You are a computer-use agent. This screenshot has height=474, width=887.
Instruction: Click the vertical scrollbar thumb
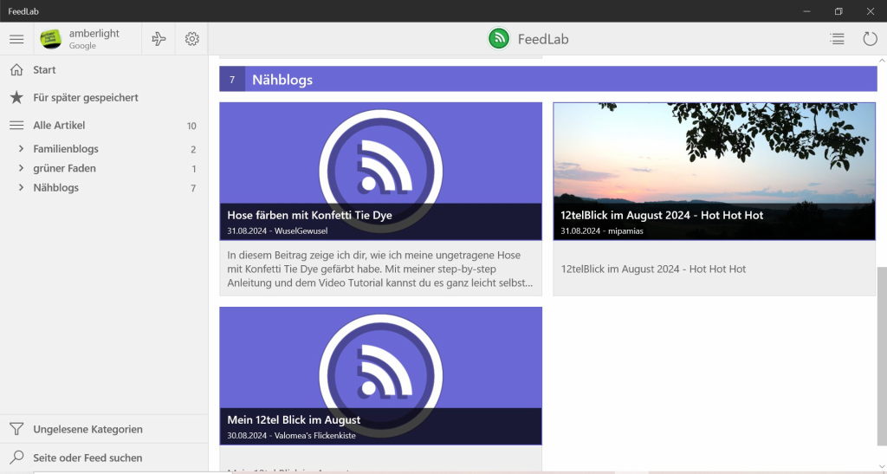(882, 356)
